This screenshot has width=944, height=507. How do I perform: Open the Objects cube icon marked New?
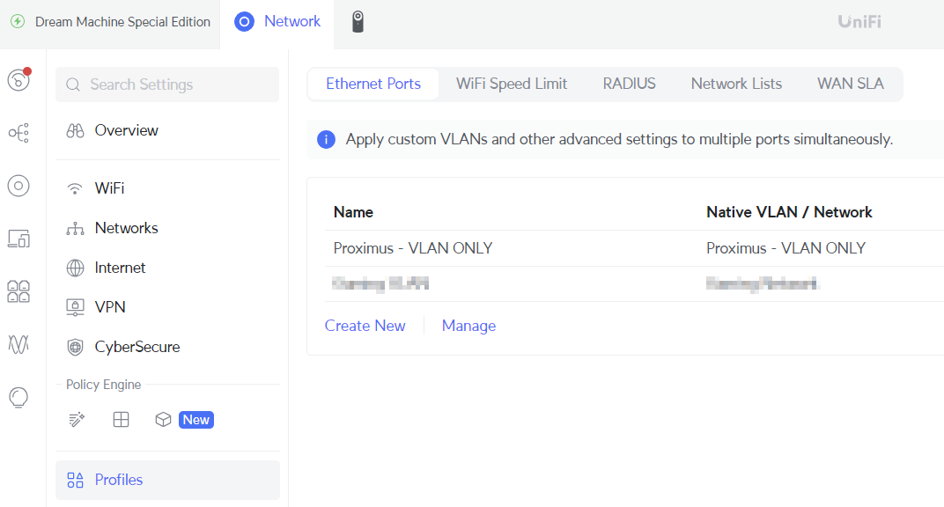pos(163,420)
